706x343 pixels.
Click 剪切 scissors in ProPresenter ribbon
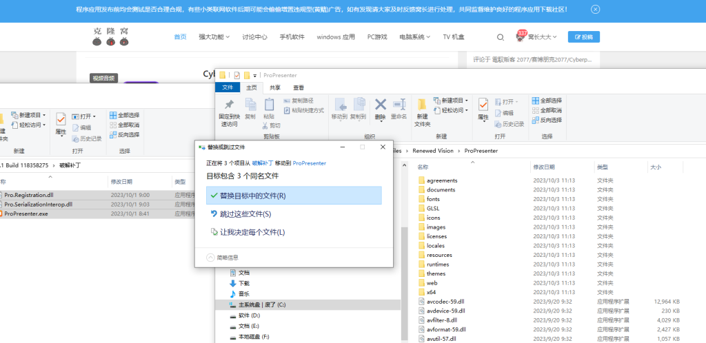272,125
